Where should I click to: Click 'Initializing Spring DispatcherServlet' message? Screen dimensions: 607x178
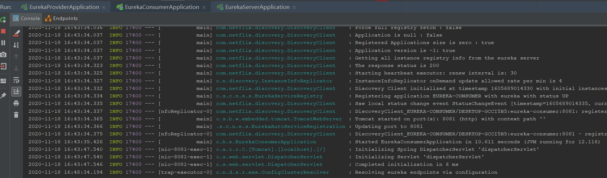(x=447, y=149)
